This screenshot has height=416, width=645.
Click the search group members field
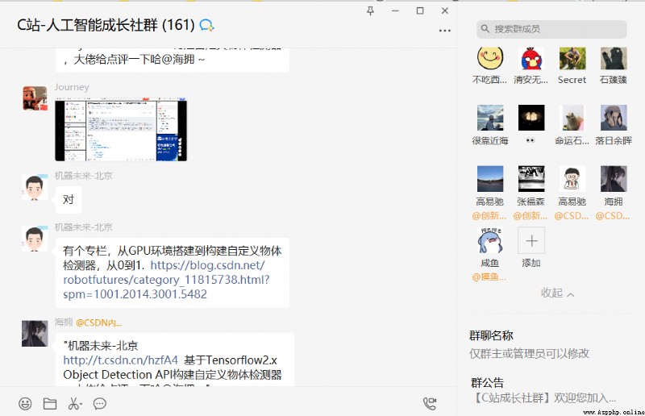[x=551, y=29]
